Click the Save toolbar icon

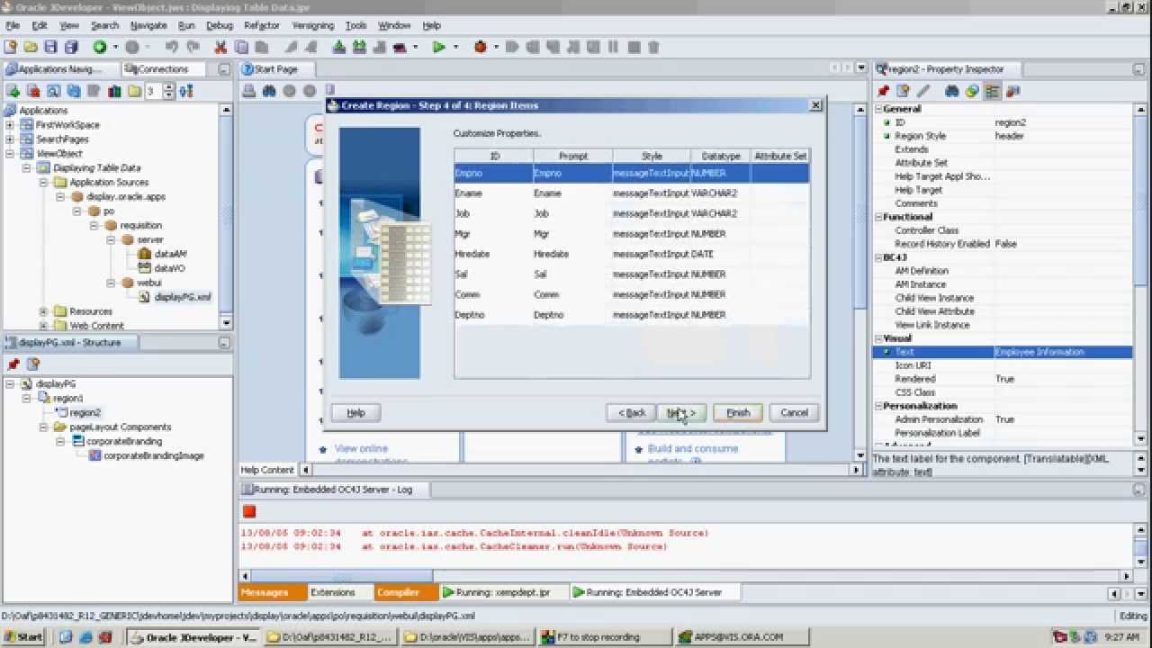click(50, 47)
